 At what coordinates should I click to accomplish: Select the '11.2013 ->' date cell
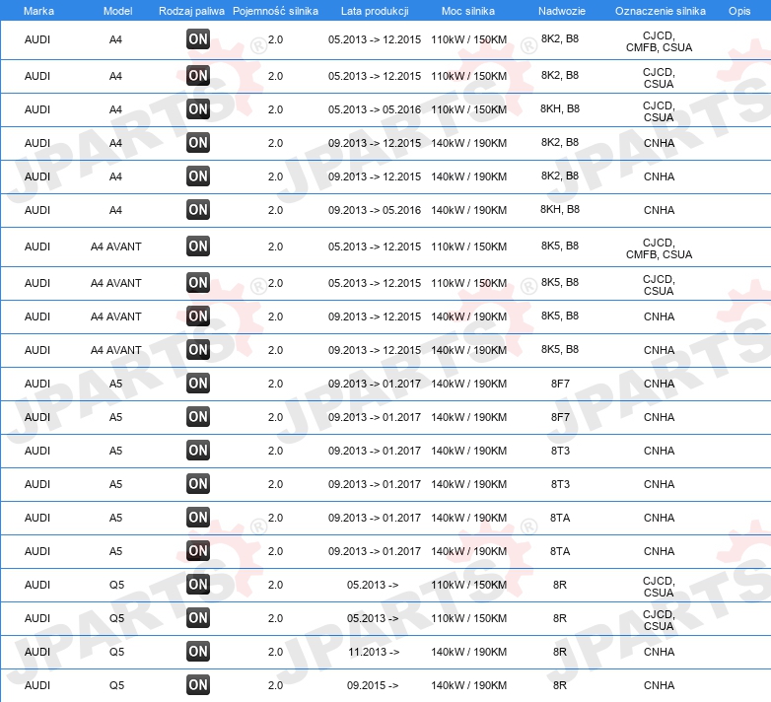[x=374, y=652]
